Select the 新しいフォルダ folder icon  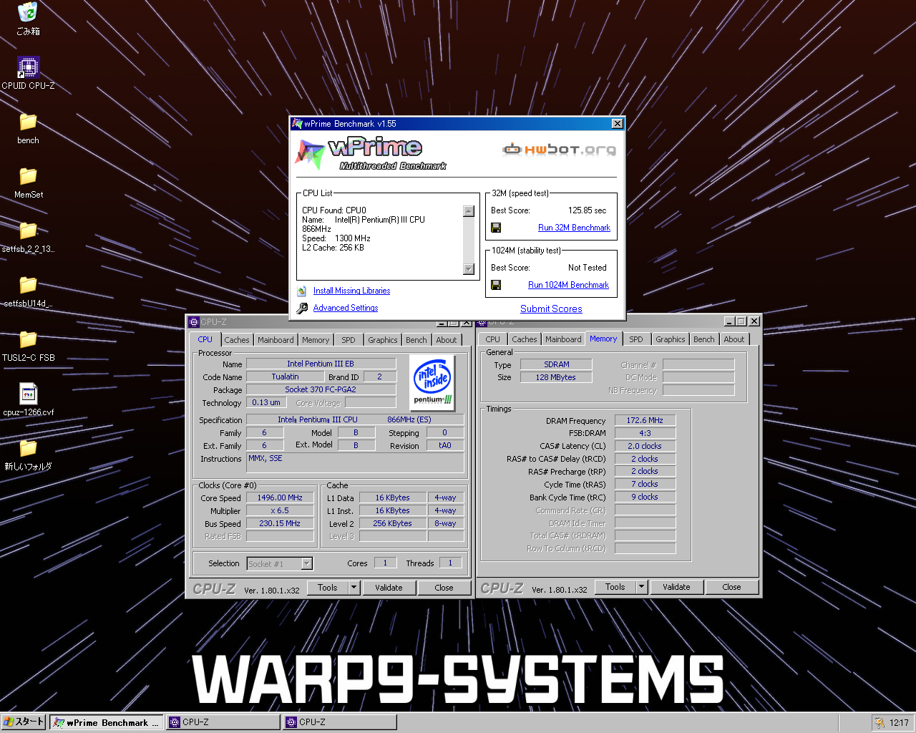pyautogui.click(x=28, y=448)
